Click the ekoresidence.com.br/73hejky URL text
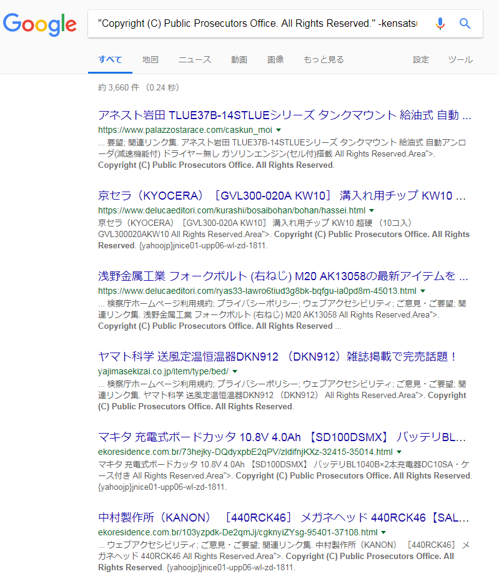 [x=245, y=452]
